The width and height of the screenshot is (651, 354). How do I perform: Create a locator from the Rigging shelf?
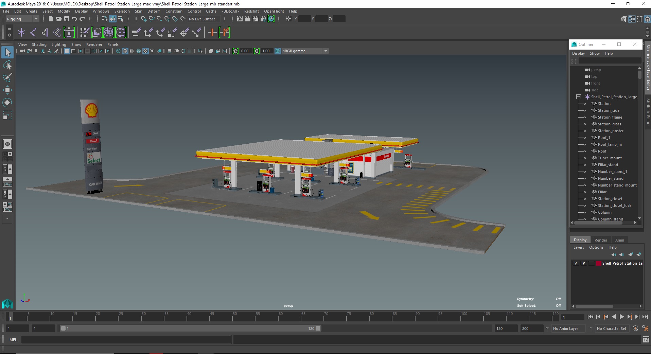(21, 33)
